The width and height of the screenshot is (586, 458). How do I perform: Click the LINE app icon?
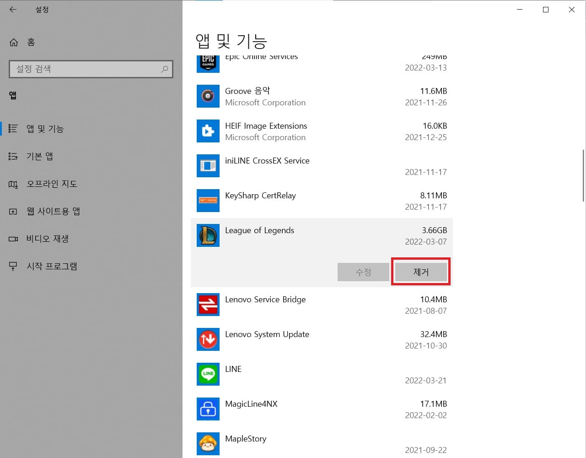pyautogui.click(x=208, y=374)
